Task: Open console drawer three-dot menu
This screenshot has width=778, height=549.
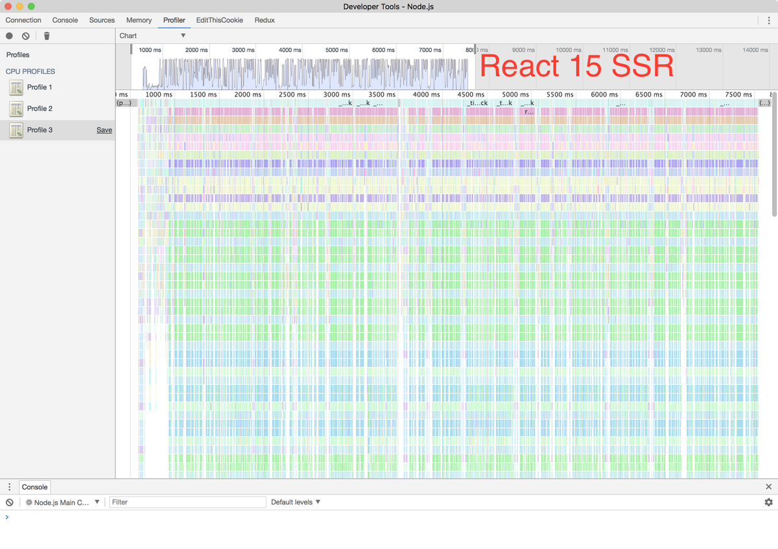Action: 10,487
